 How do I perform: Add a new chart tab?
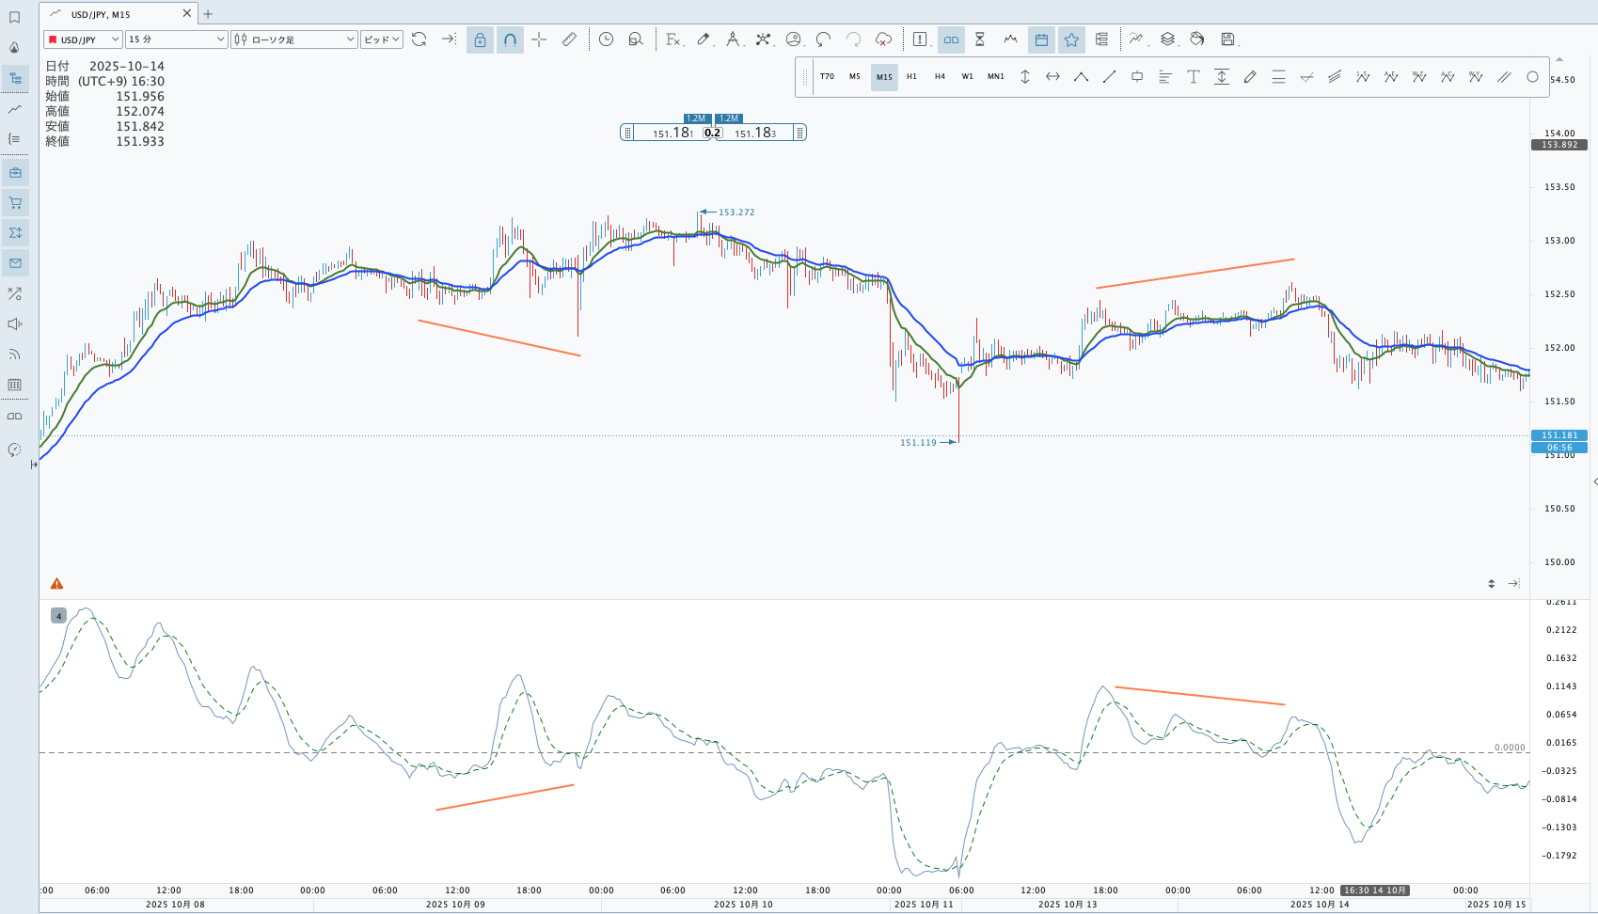pos(209,14)
